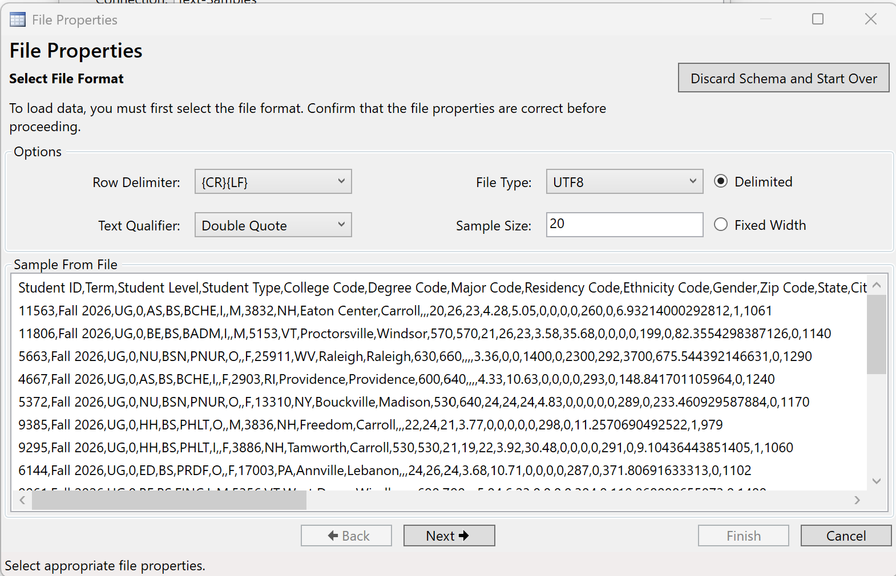
Task: Click the sample row starting with 11563
Action: point(395,311)
